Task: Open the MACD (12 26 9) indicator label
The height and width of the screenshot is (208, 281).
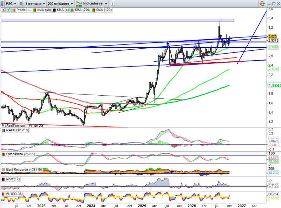Action: tap(18, 130)
